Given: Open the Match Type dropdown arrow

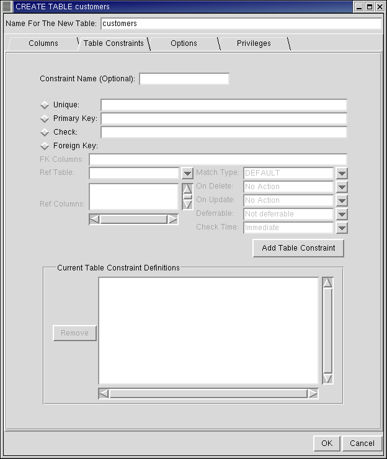Looking at the screenshot, I should tap(342, 173).
